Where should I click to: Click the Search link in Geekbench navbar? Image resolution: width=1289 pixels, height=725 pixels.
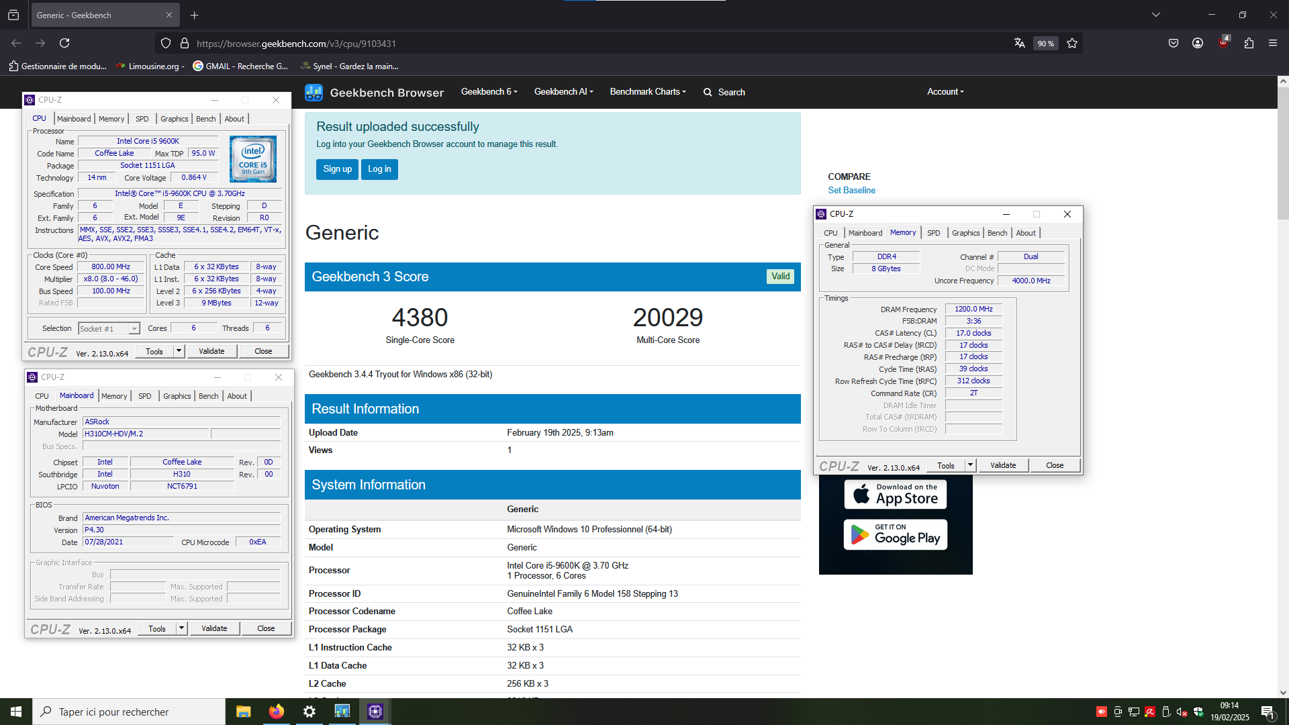(731, 92)
